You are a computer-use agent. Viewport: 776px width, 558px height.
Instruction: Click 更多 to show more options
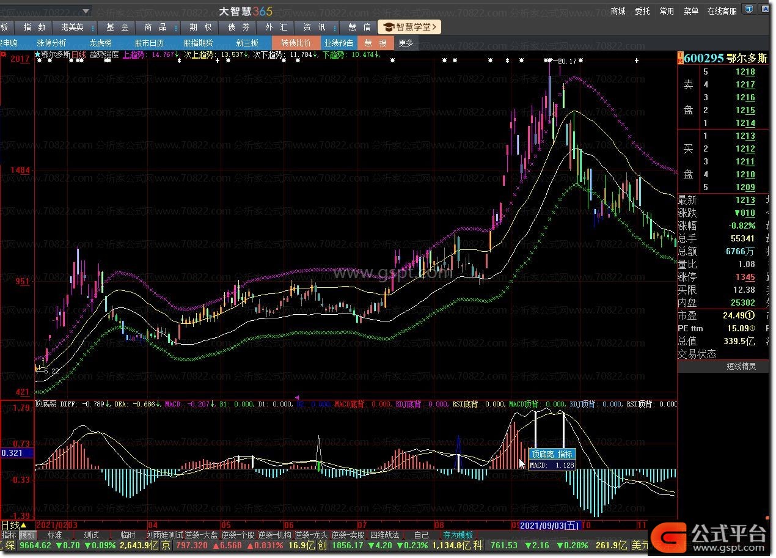(406, 43)
